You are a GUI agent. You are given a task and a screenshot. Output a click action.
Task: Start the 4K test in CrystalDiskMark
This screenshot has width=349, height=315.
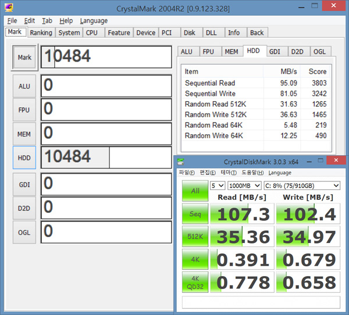[195, 259]
